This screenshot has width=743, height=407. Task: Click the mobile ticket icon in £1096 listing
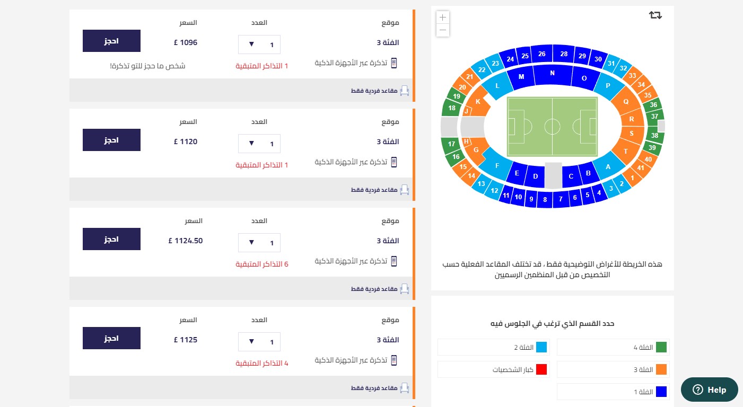pyautogui.click(x=394, y=63)
